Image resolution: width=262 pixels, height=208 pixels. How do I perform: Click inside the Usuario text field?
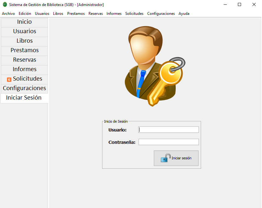click(168, 130)
